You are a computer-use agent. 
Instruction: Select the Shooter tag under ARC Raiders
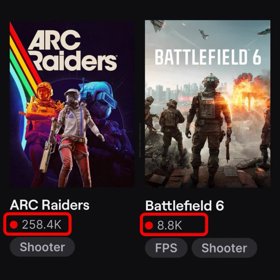click(x=42, y=247)
